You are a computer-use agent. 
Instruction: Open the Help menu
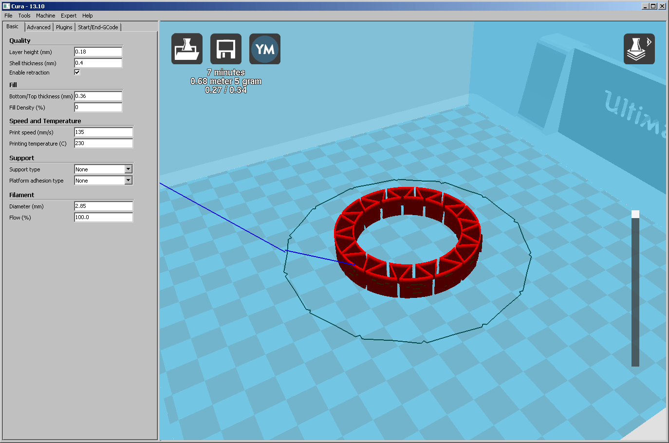click(x=88, y=16)
